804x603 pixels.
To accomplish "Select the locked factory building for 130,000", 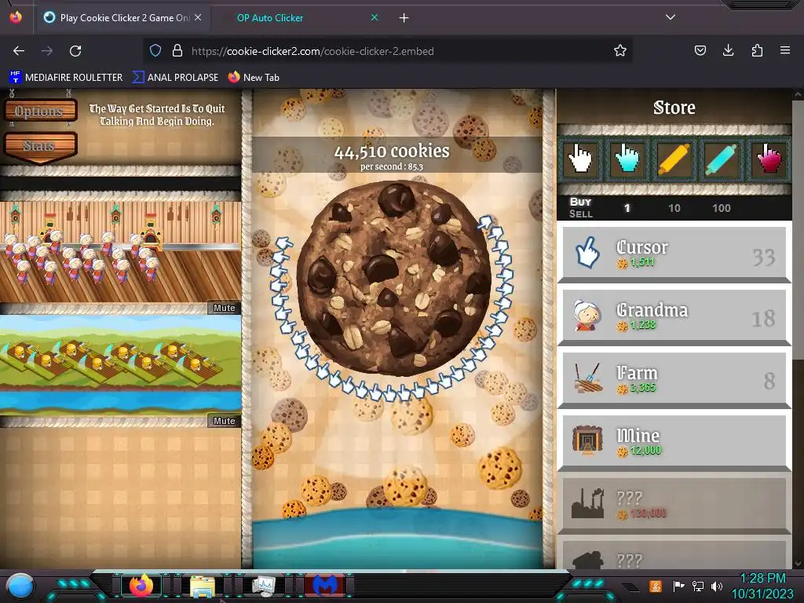I will 674,505.
